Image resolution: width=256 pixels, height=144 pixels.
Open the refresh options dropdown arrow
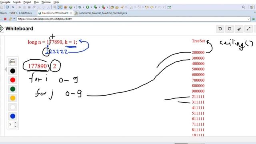tap(14, 19)
